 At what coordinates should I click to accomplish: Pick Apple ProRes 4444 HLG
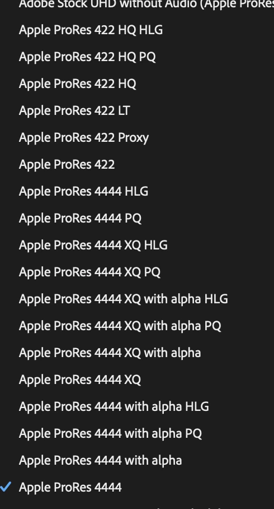(137, 191)
